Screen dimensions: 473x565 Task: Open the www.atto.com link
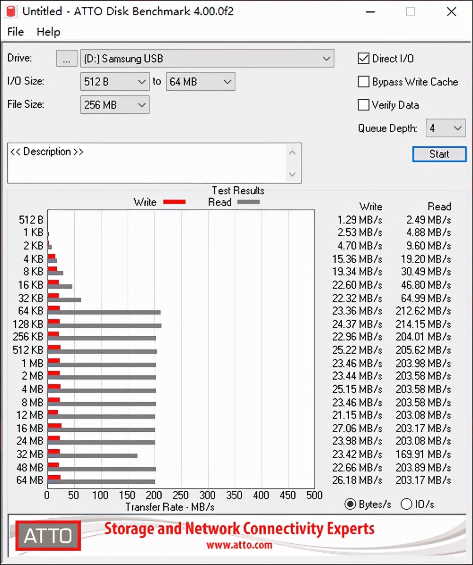click(239, 545)
